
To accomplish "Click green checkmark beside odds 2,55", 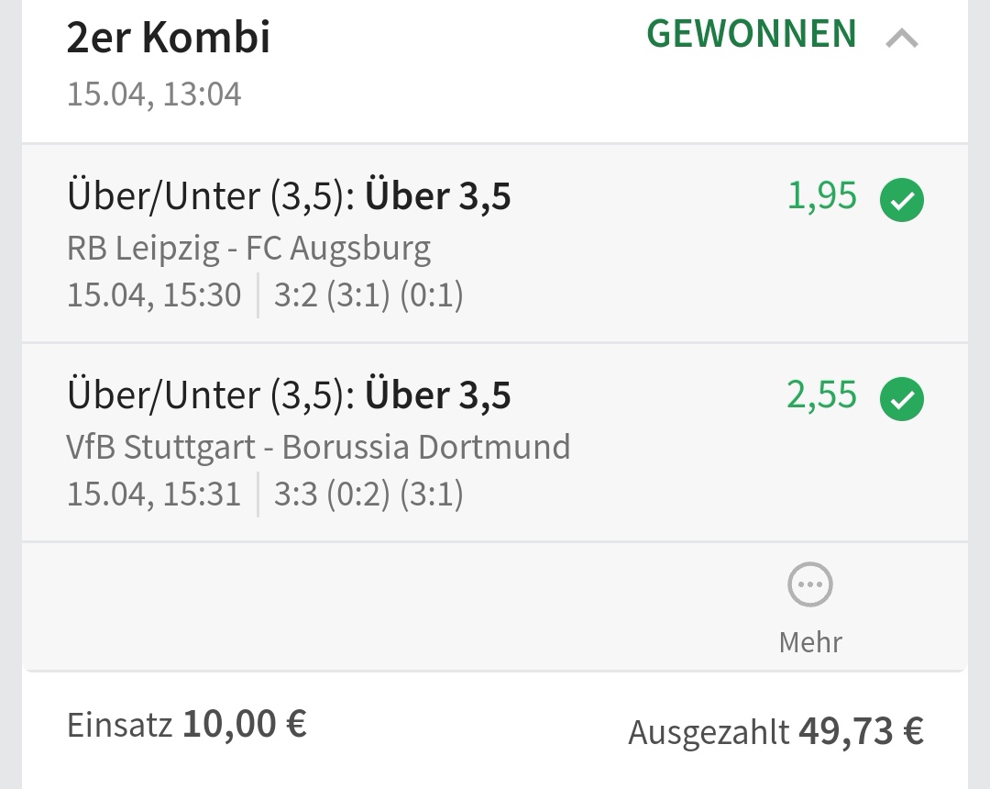I will coord(902,400).
